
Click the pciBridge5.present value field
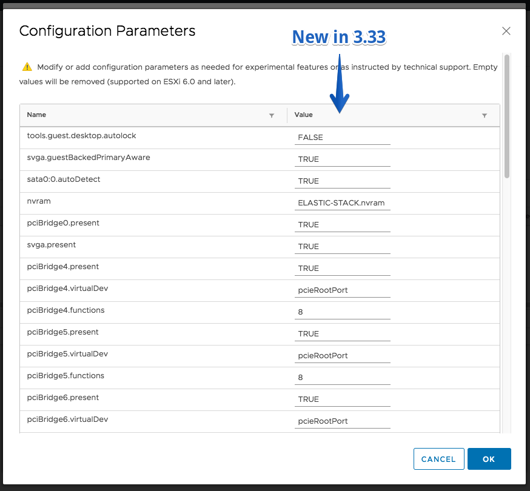pyautogui.click(x=343, y=333)
